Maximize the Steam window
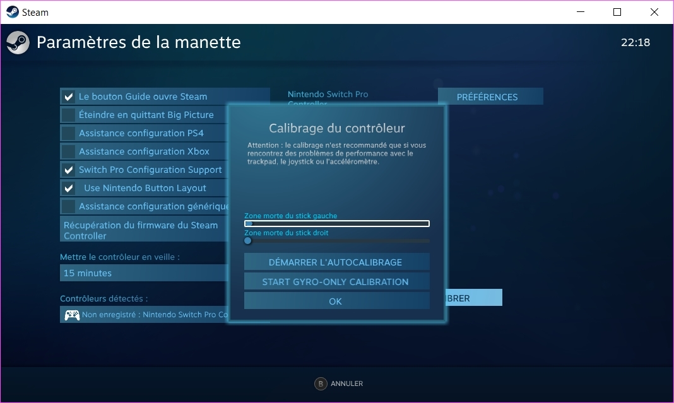This screenshot has width=674, height=403. [617, 12]
